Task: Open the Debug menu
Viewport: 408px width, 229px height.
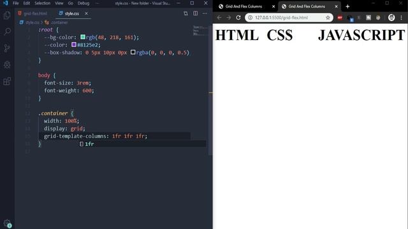Action: tap(84, 3)
